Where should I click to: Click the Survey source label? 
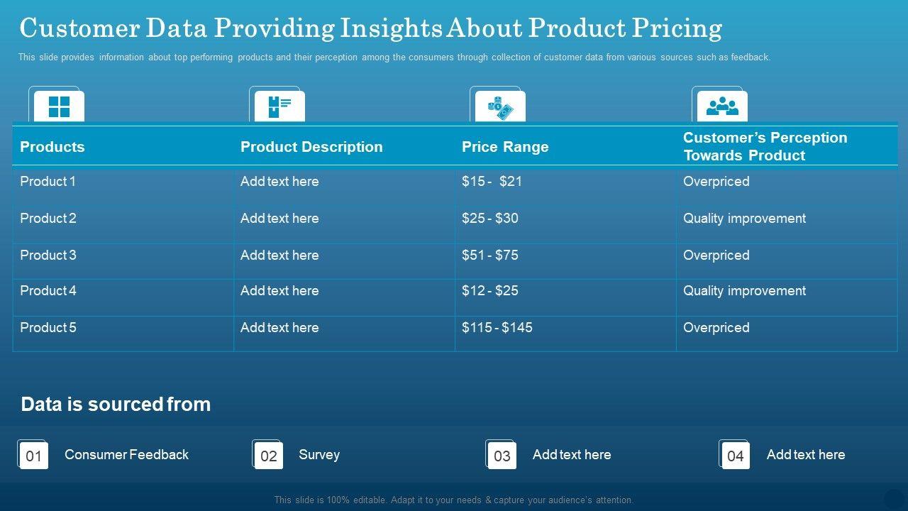(319, 454)
